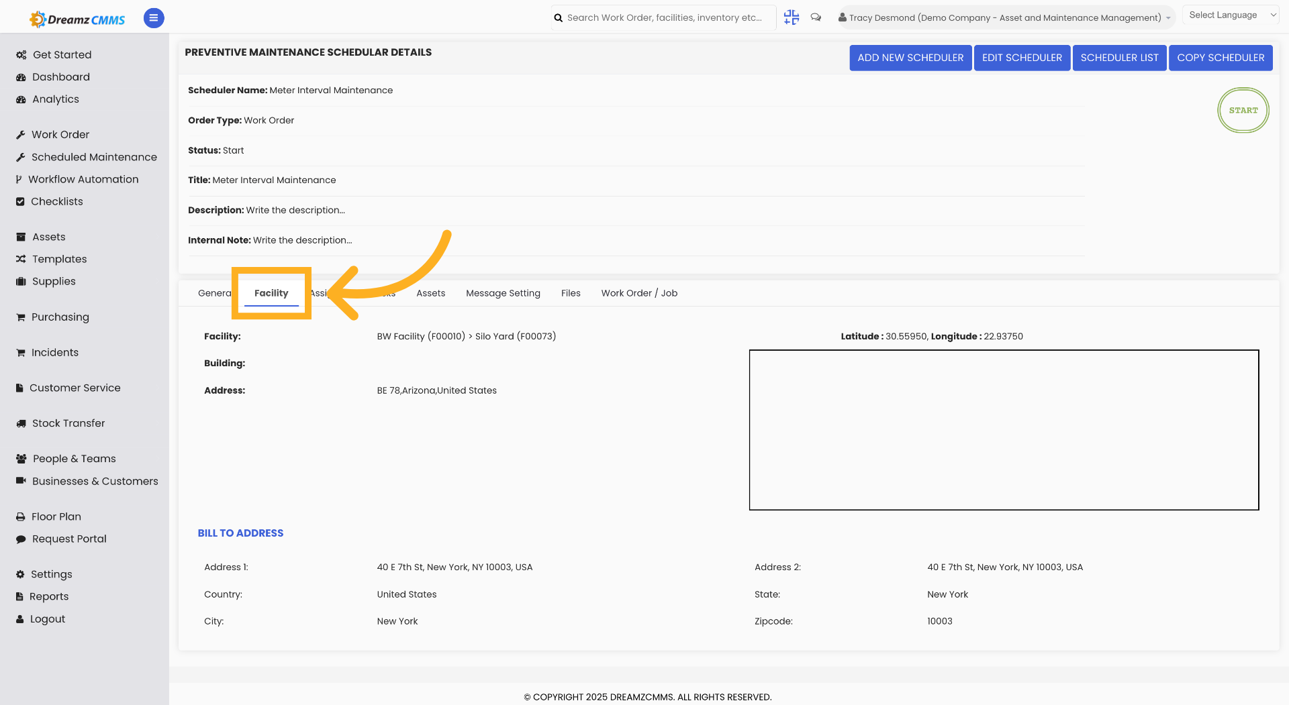This screenshot has height=705, width=1289.
Task: Open the Select Language dropdown
Action: (x=1232, y=15)
